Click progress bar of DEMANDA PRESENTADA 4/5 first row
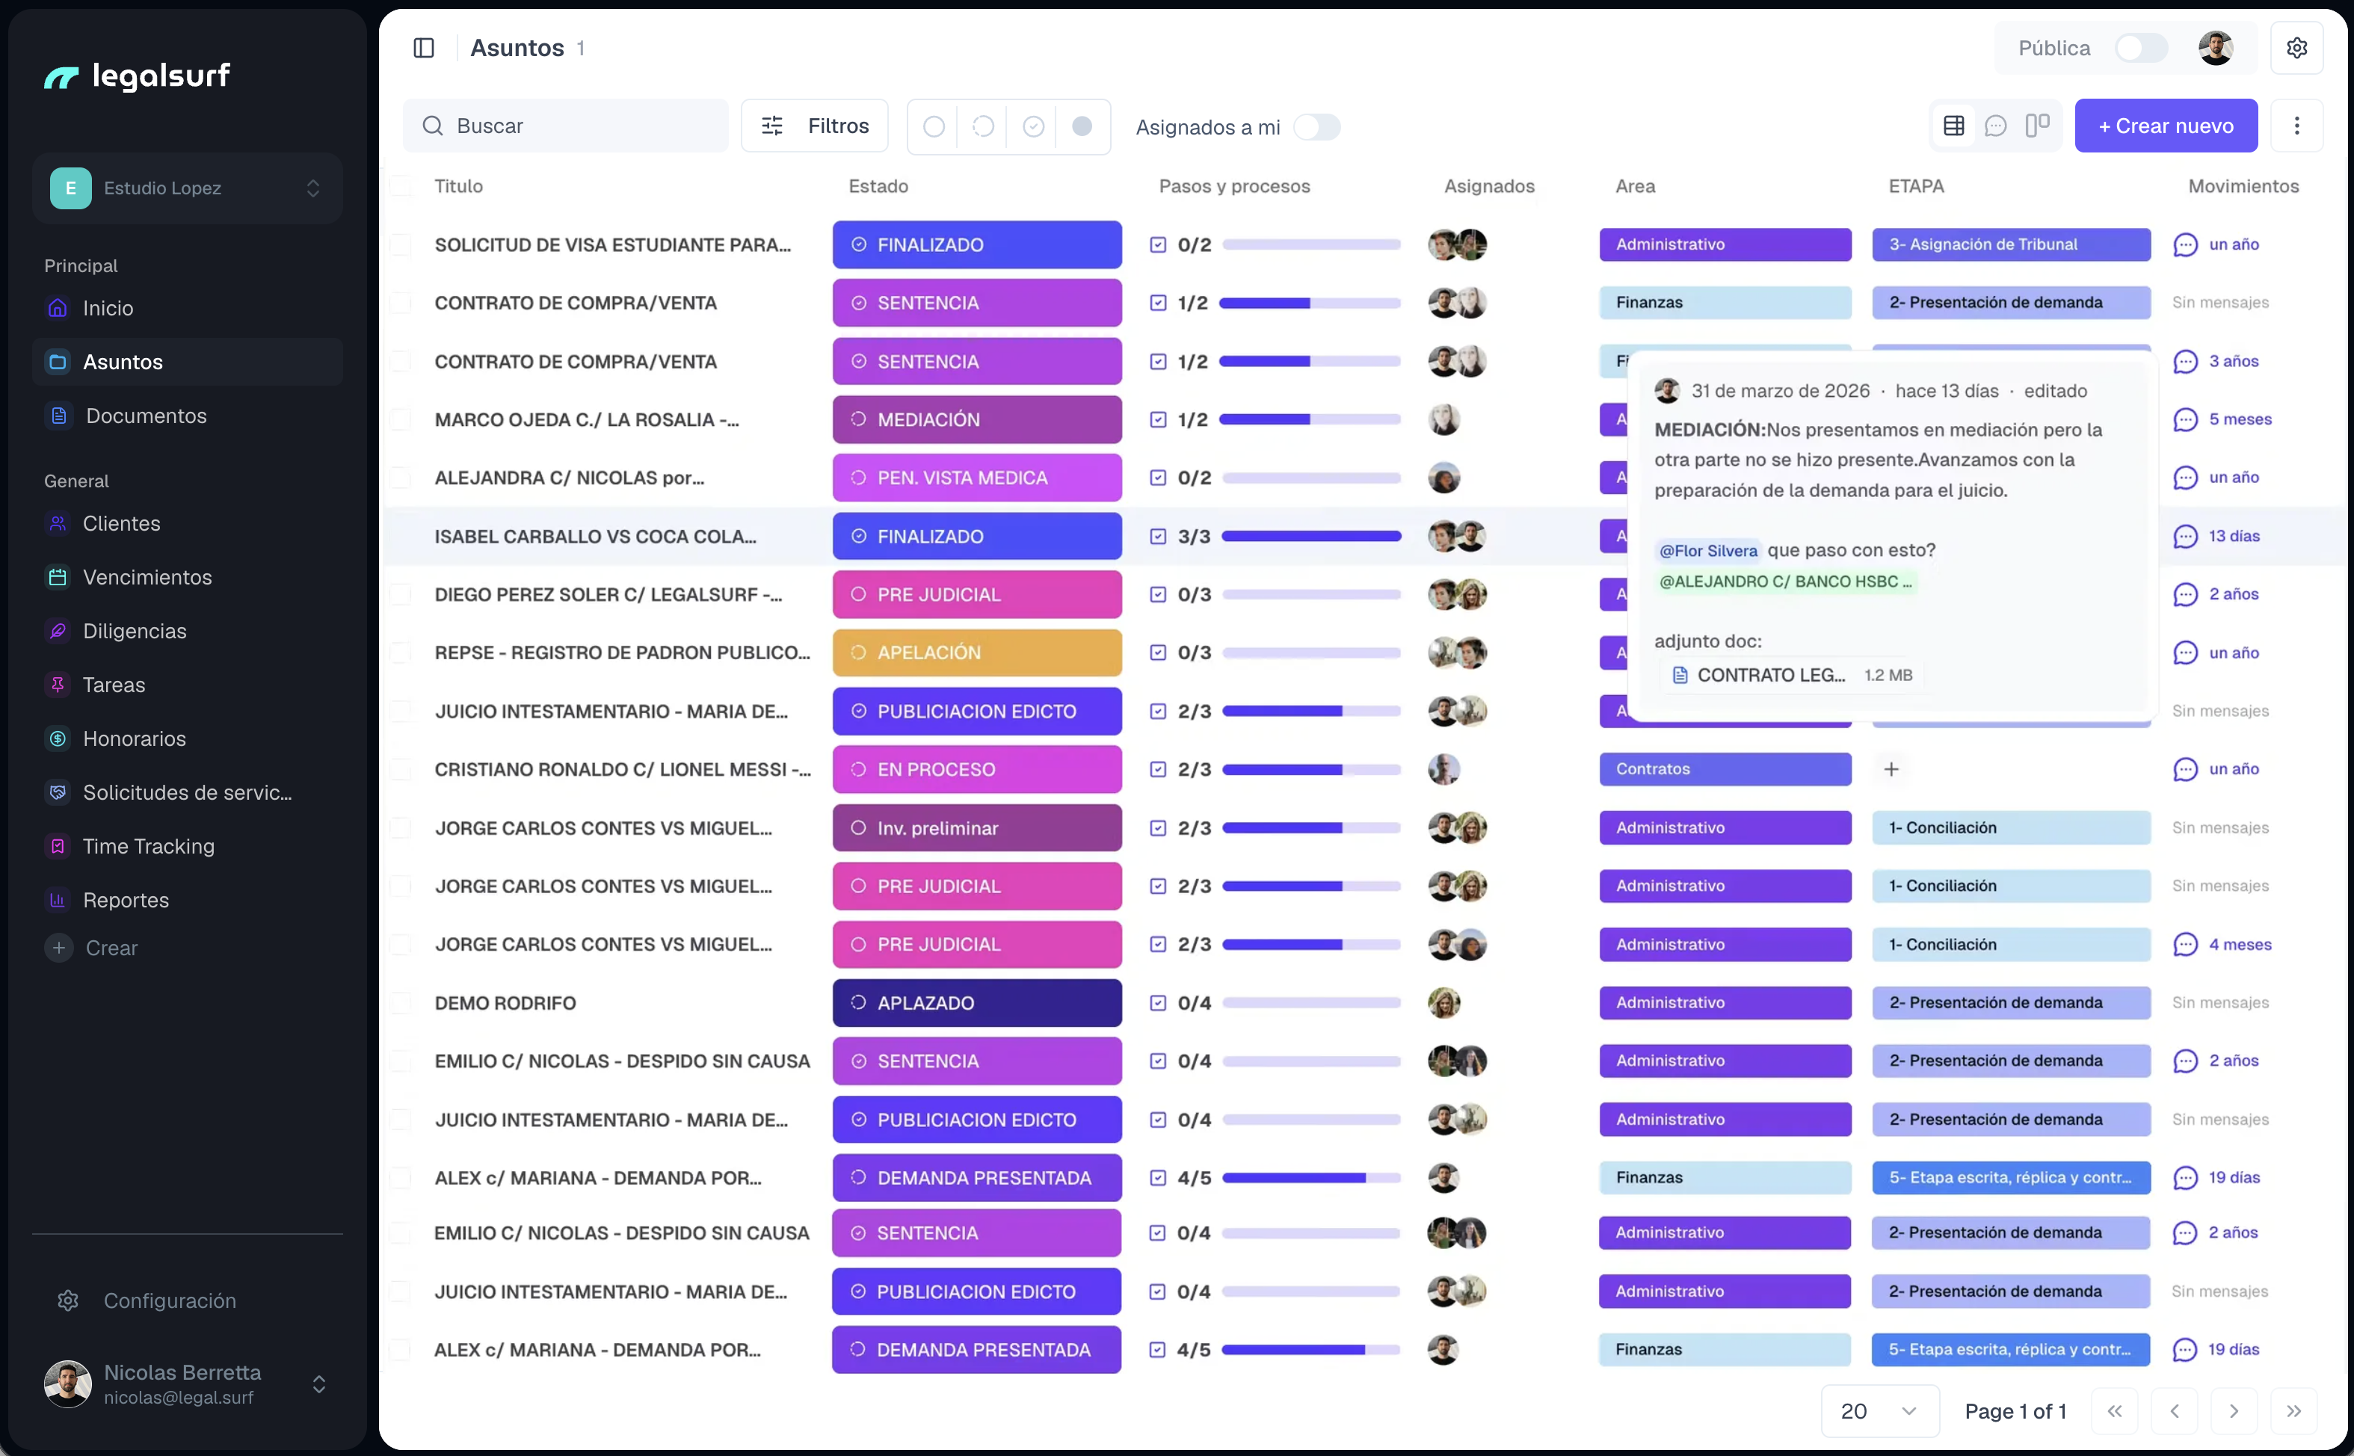 tap(1311, 1178)
